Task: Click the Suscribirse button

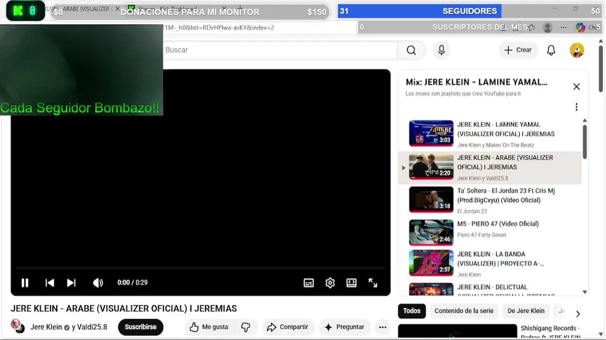Action: point(141,327)
